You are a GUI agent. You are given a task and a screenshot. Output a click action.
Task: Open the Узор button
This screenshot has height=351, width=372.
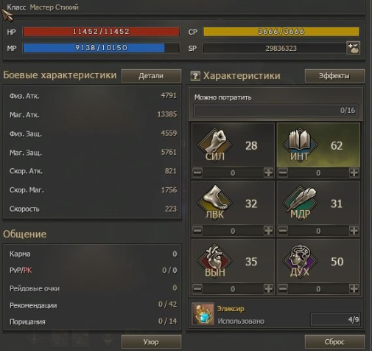[x=151, y=341]
